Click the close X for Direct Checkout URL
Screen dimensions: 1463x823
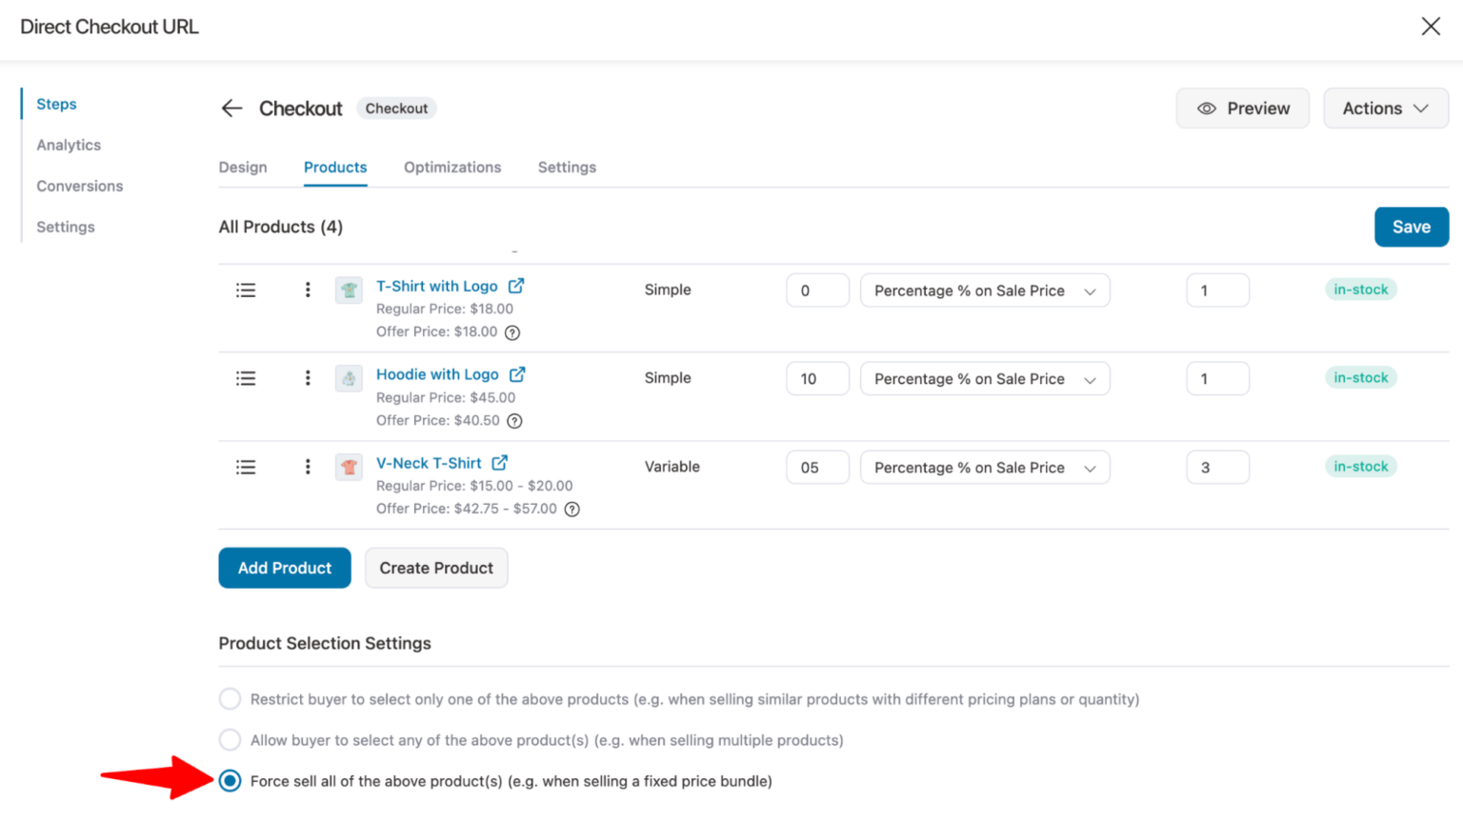[x=1431, y=26]
